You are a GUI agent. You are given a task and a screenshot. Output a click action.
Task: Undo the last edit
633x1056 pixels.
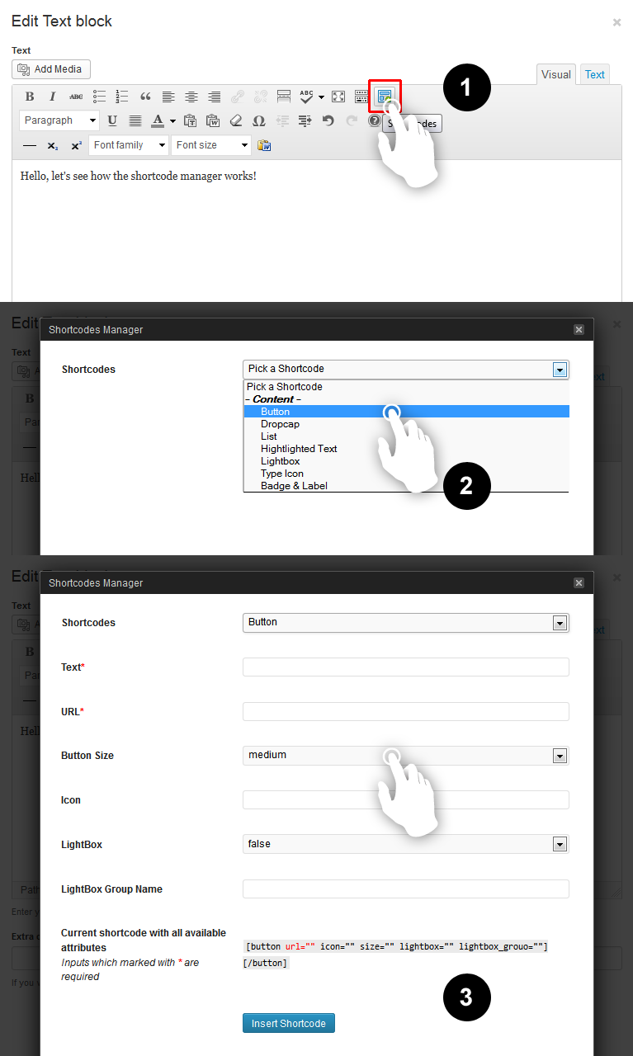[328, 120]
